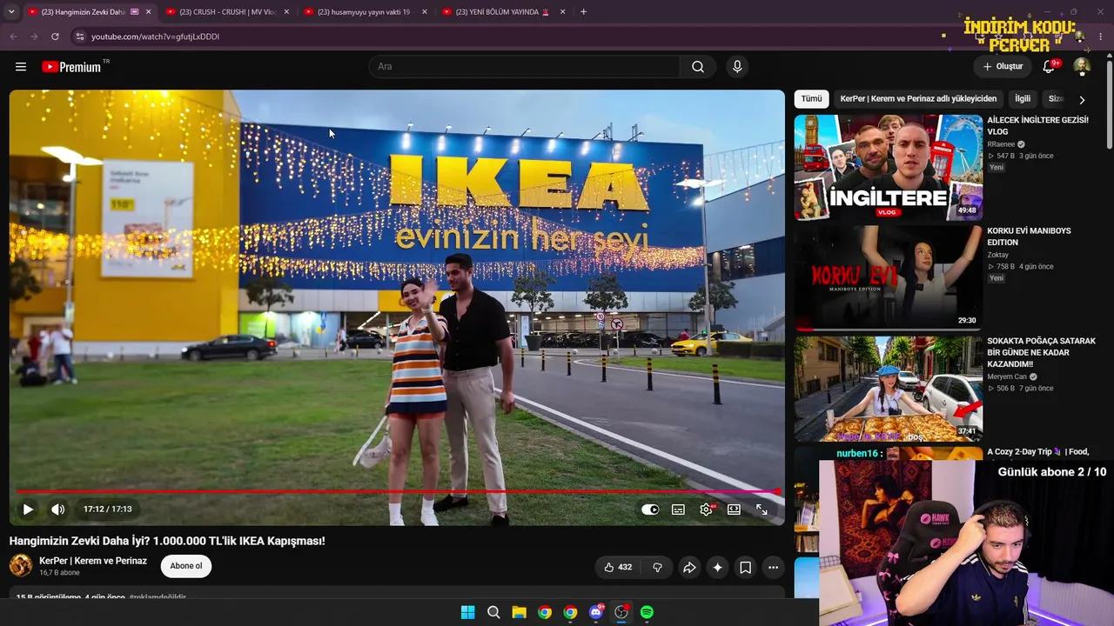
Task: Go to YouTube Premium home logo
Action: [72, 67]
